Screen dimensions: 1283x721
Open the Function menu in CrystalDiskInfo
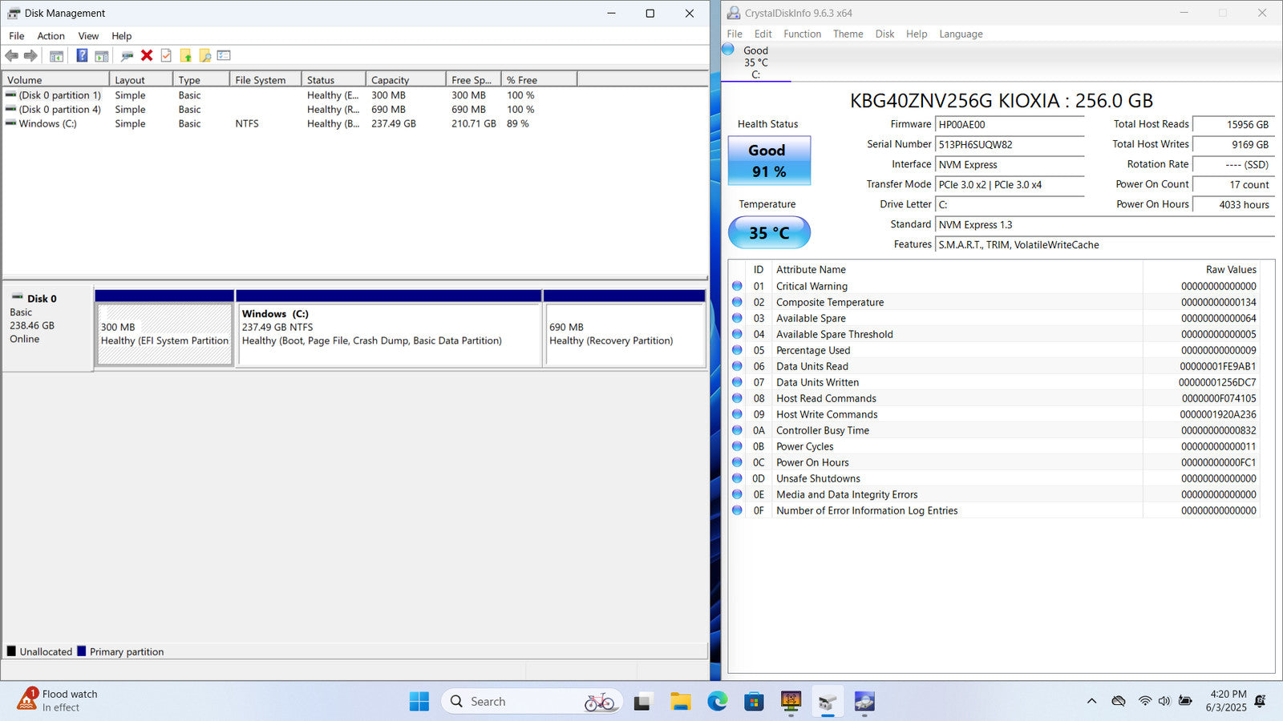tap(803, 34)
